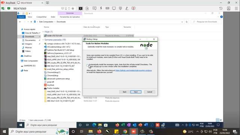Click the Pesquisar em Downloads search box
This screenshot has width=240, height=135.
click(x=206, y=22)
